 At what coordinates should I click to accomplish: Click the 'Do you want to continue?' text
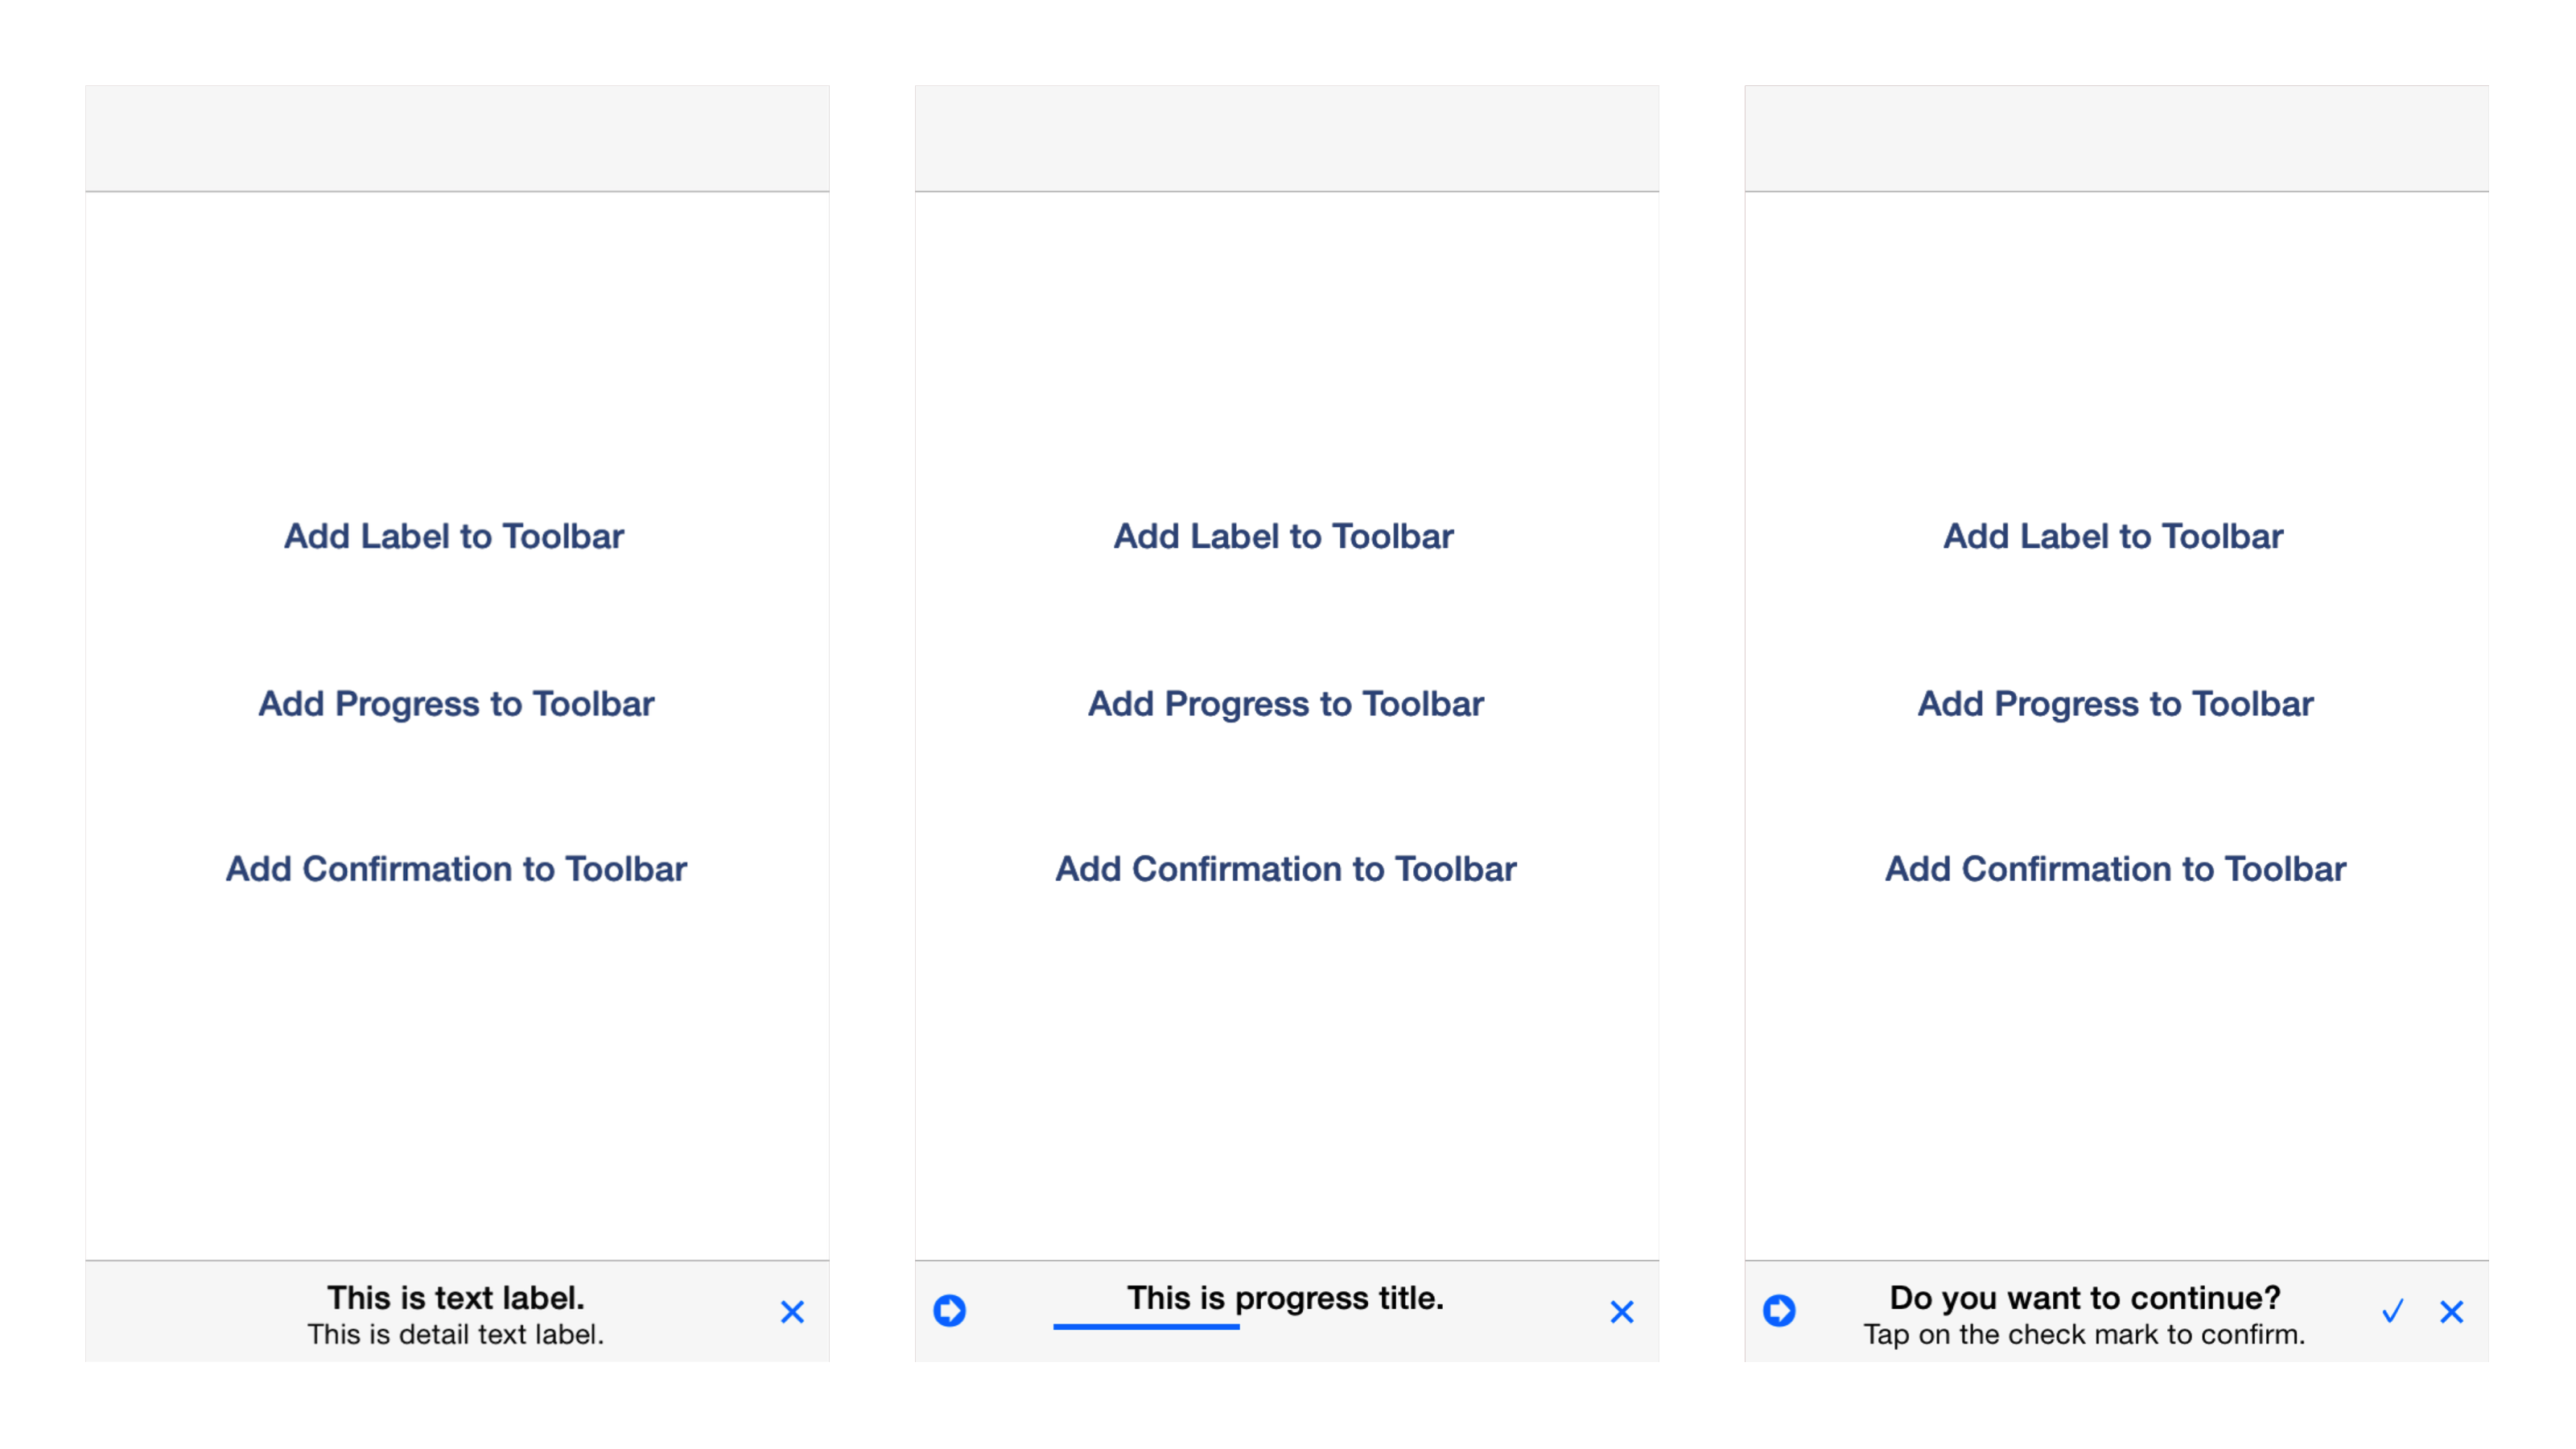(2085, 1297)
